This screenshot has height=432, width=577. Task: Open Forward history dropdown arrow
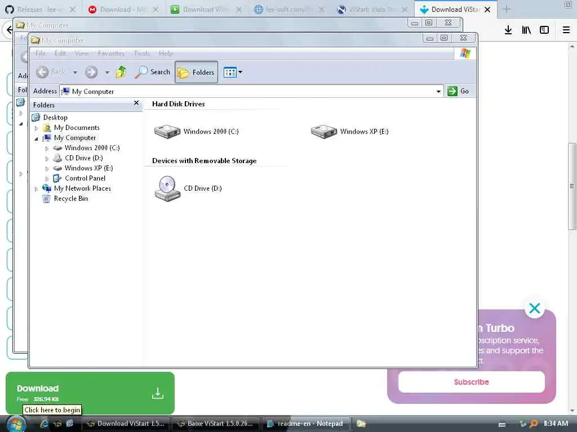[107, 73]
